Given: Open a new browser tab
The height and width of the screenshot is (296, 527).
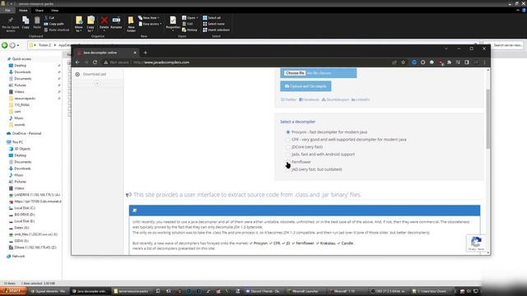Looking at the screenshot, I should point(146,53).
